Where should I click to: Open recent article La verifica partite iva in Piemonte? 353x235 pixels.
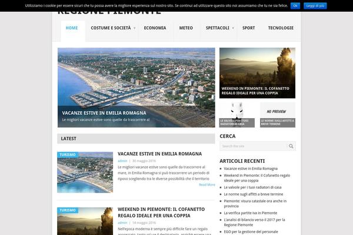point(251,213)
